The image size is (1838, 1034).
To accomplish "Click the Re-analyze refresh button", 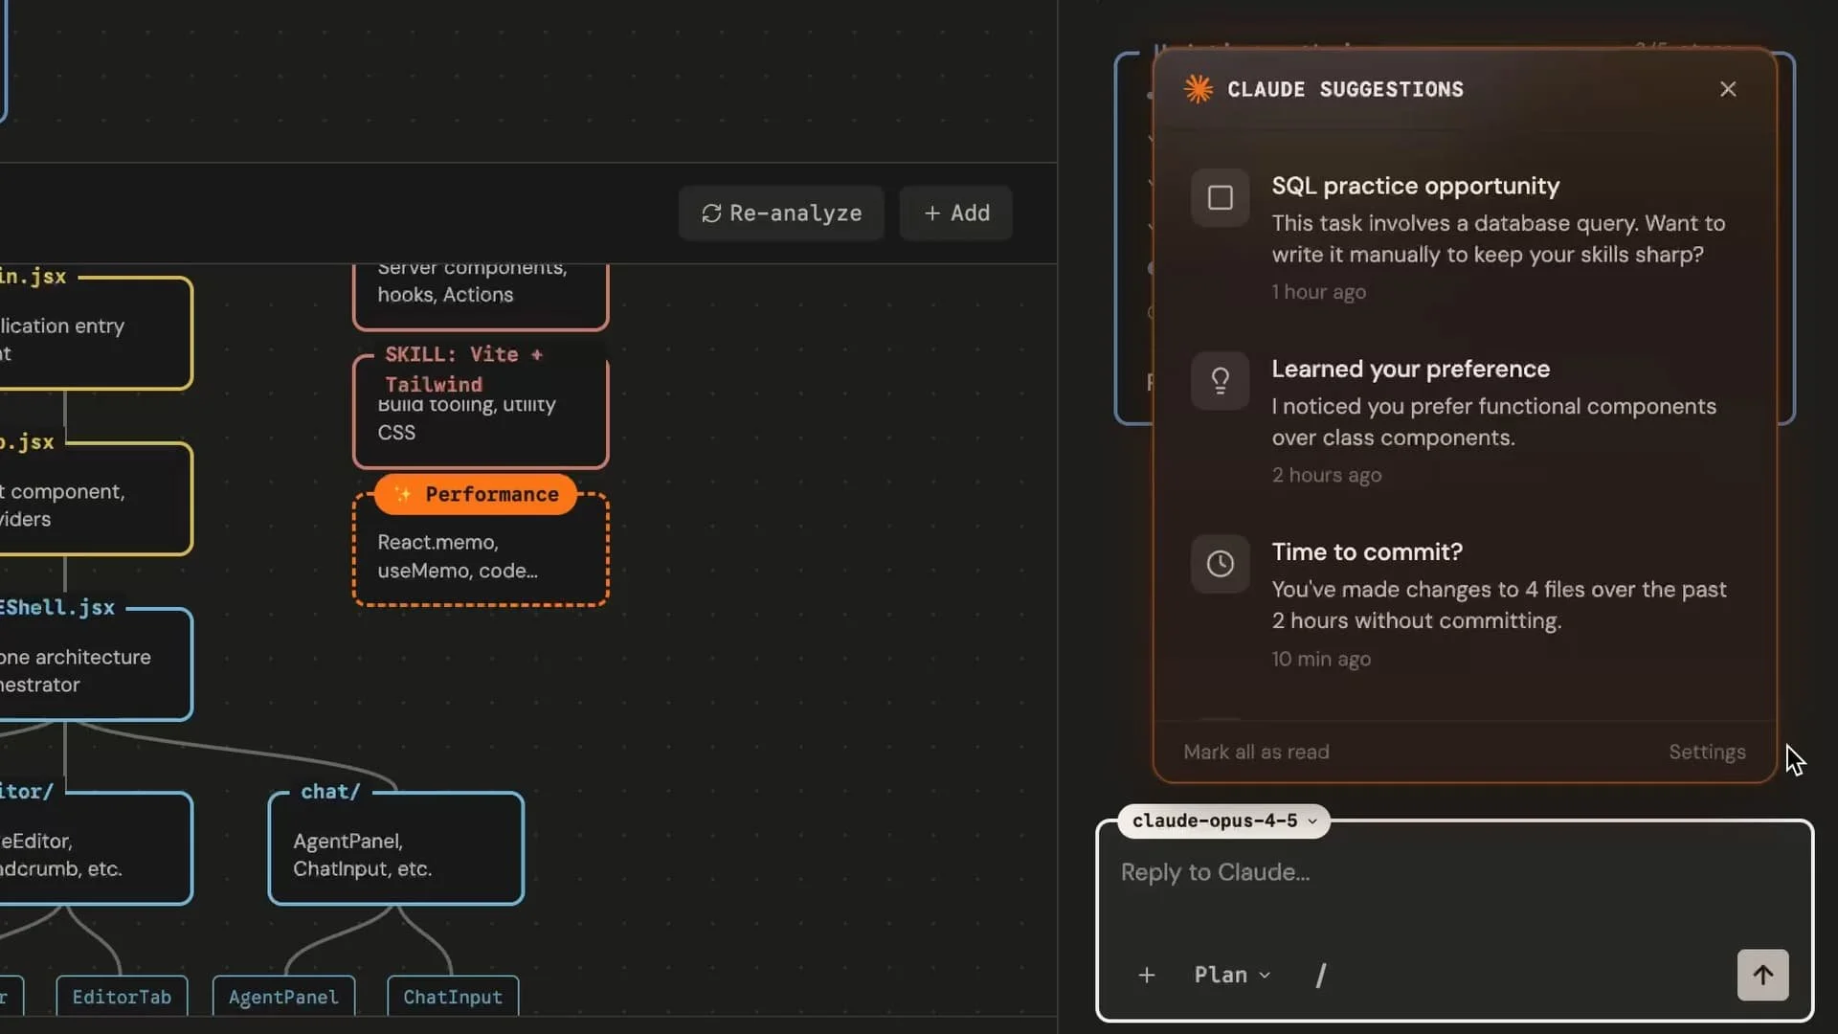I will tap(781, 213).
